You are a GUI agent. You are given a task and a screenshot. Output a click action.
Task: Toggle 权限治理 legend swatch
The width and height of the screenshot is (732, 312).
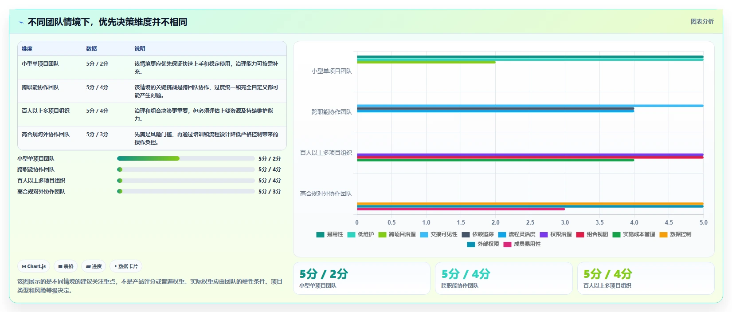coord(544,234)
